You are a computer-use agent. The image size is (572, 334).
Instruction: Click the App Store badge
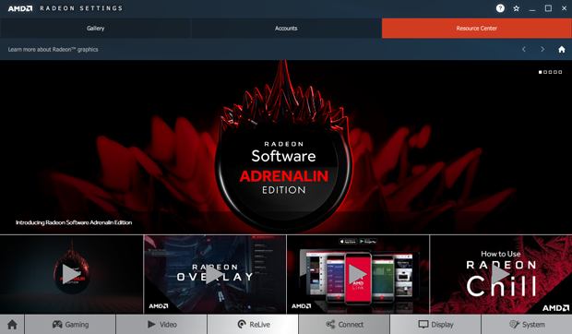[x=348, y=242]
